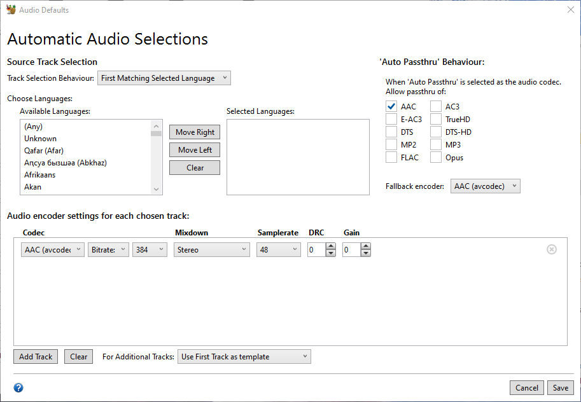Cancel the audio defaults changes
The image size is (581, 402).
point(526,387)
